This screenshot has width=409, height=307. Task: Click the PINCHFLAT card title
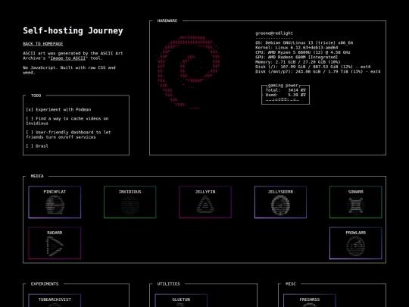[55, 192]
